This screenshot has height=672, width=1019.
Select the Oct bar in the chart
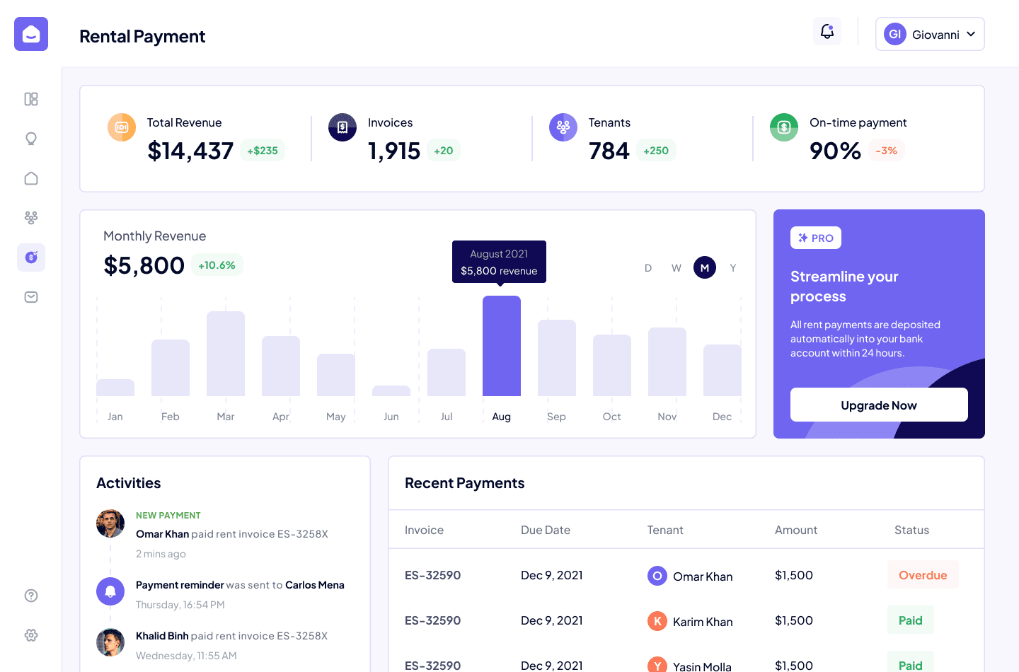point(612,365)
